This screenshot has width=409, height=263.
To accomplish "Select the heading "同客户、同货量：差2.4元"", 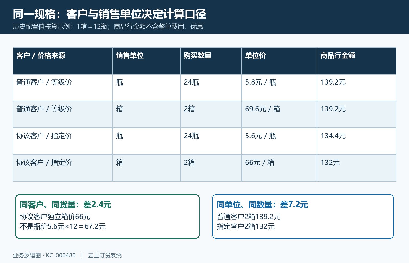I will click(x=65, y=205).
